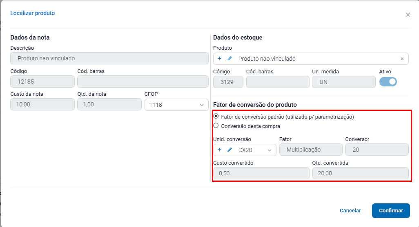
Task: Toggle the Ativo switch
Action: [x=388, y=82]
